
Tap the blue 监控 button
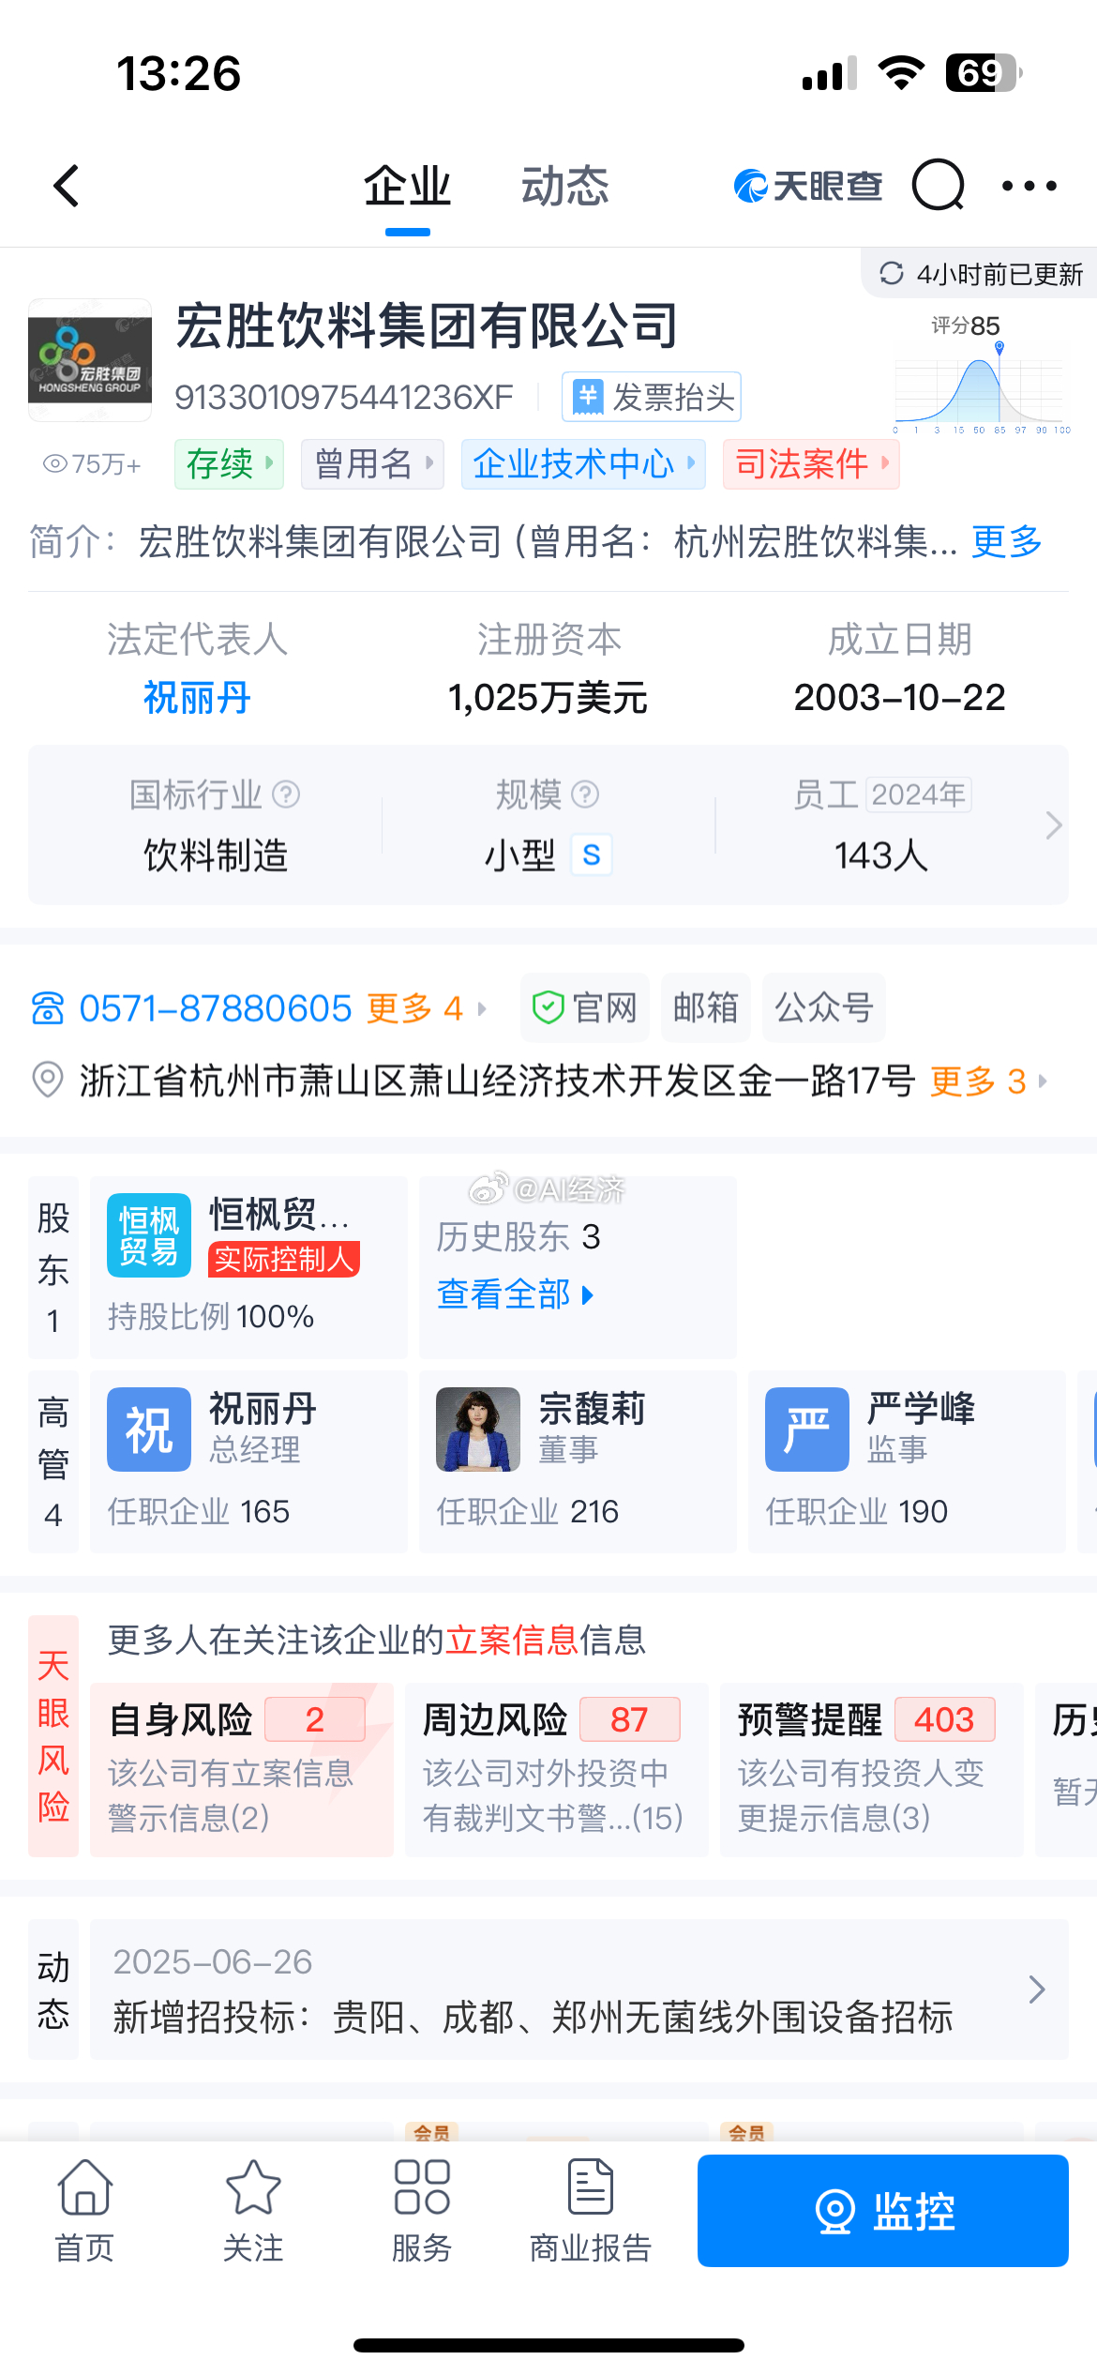(883, 2211)
